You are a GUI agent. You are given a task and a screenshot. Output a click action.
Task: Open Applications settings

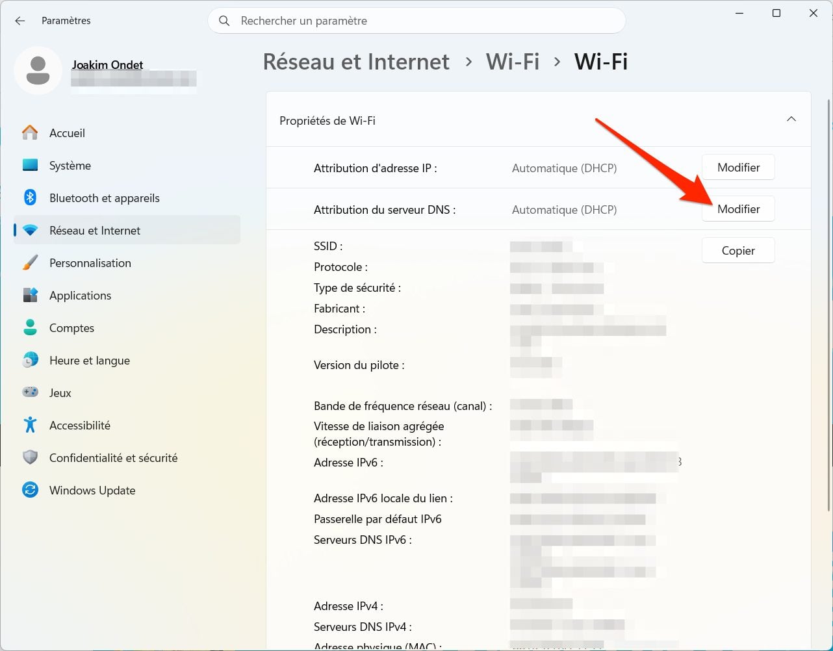[127, 295]
